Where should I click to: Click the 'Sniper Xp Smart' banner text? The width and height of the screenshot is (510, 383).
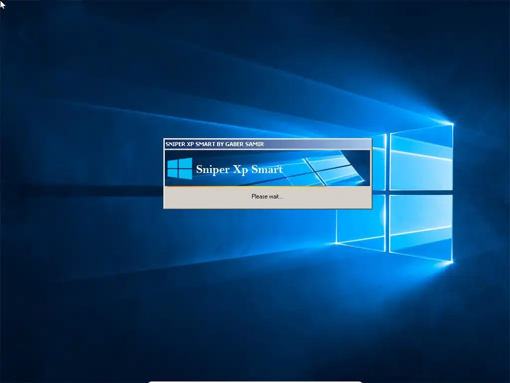(239, 170)
